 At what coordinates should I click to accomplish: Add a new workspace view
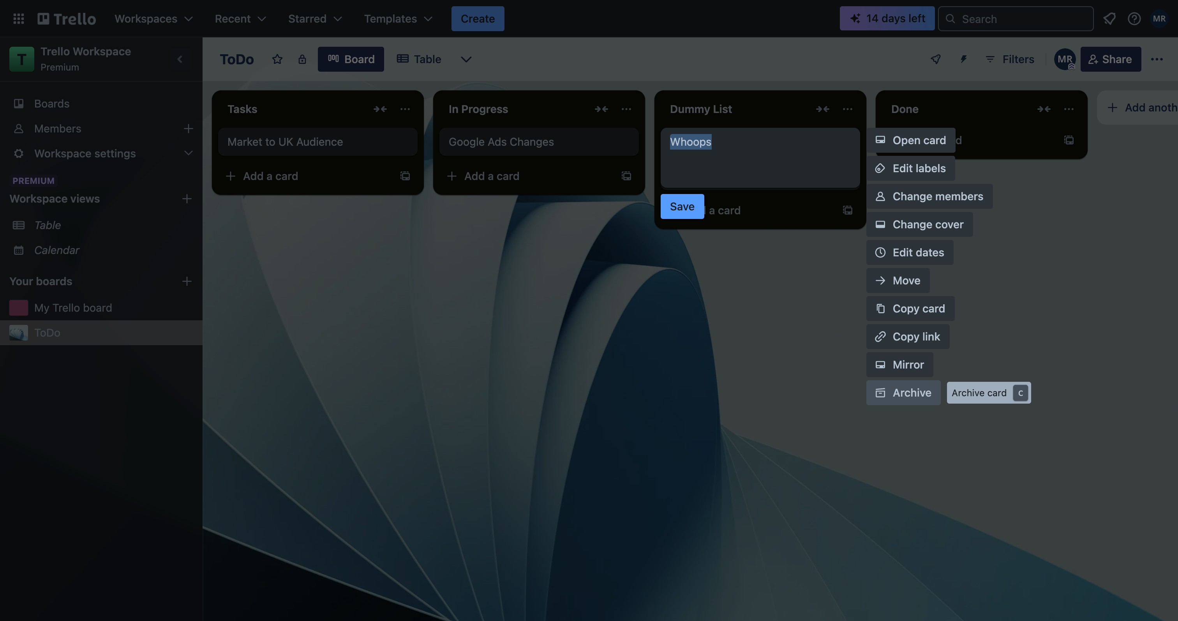[x=187, y=198]
